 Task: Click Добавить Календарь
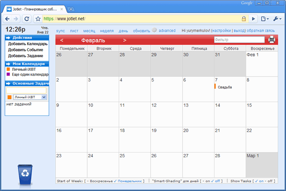pos(28,44)
